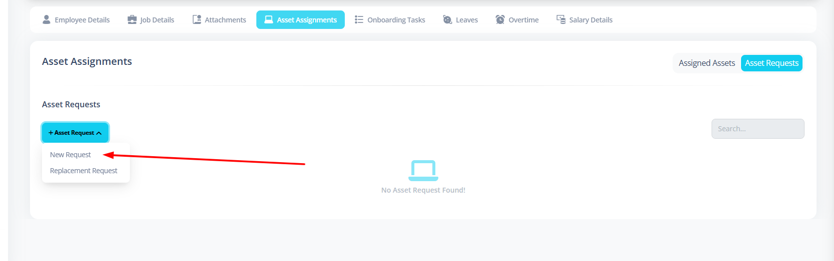Click the Onboarding Tasks list icon
Viewport: 834px width, 261px height.
click(359, 19)
